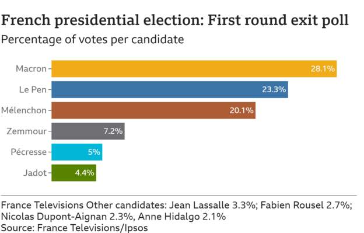Click the Other candidates footnote text

pyautogui.click(x=177, y=211)
